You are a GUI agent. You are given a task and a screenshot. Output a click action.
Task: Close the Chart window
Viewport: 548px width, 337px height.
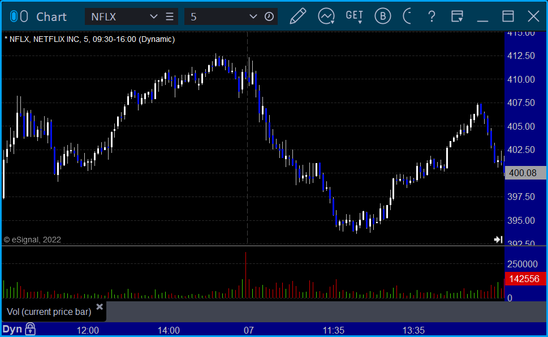(x=533, y=16)
